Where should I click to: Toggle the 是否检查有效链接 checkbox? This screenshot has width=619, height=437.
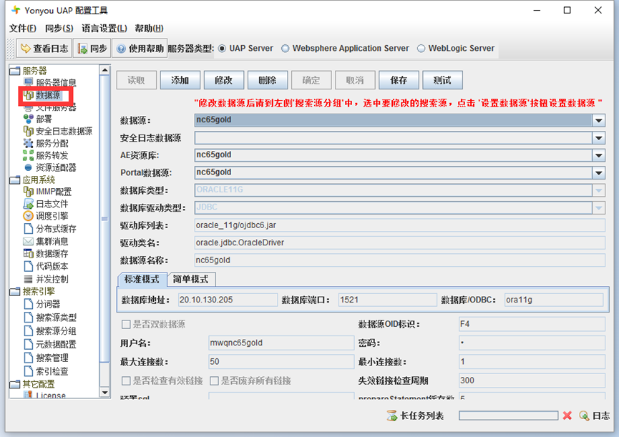coord(126,380)
